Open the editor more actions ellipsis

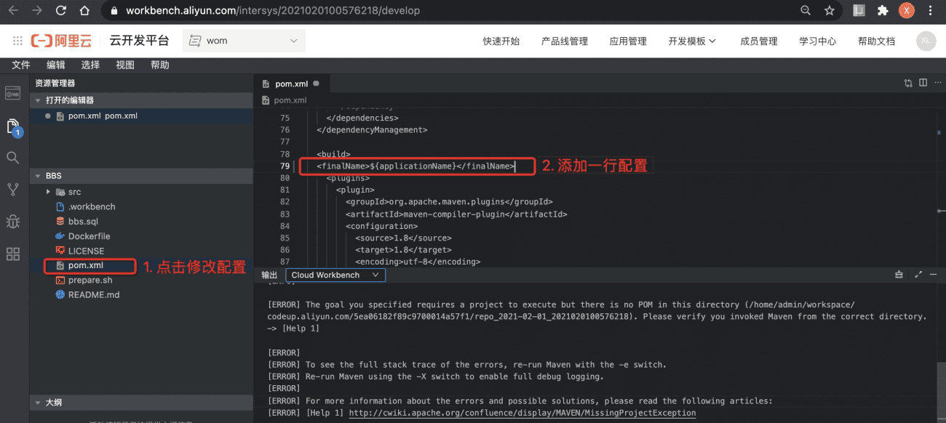click(937, 84)
